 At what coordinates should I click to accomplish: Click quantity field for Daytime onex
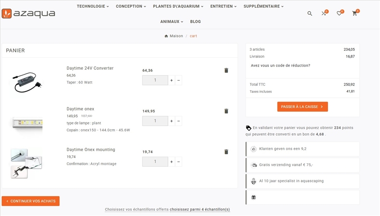point(155,121)
